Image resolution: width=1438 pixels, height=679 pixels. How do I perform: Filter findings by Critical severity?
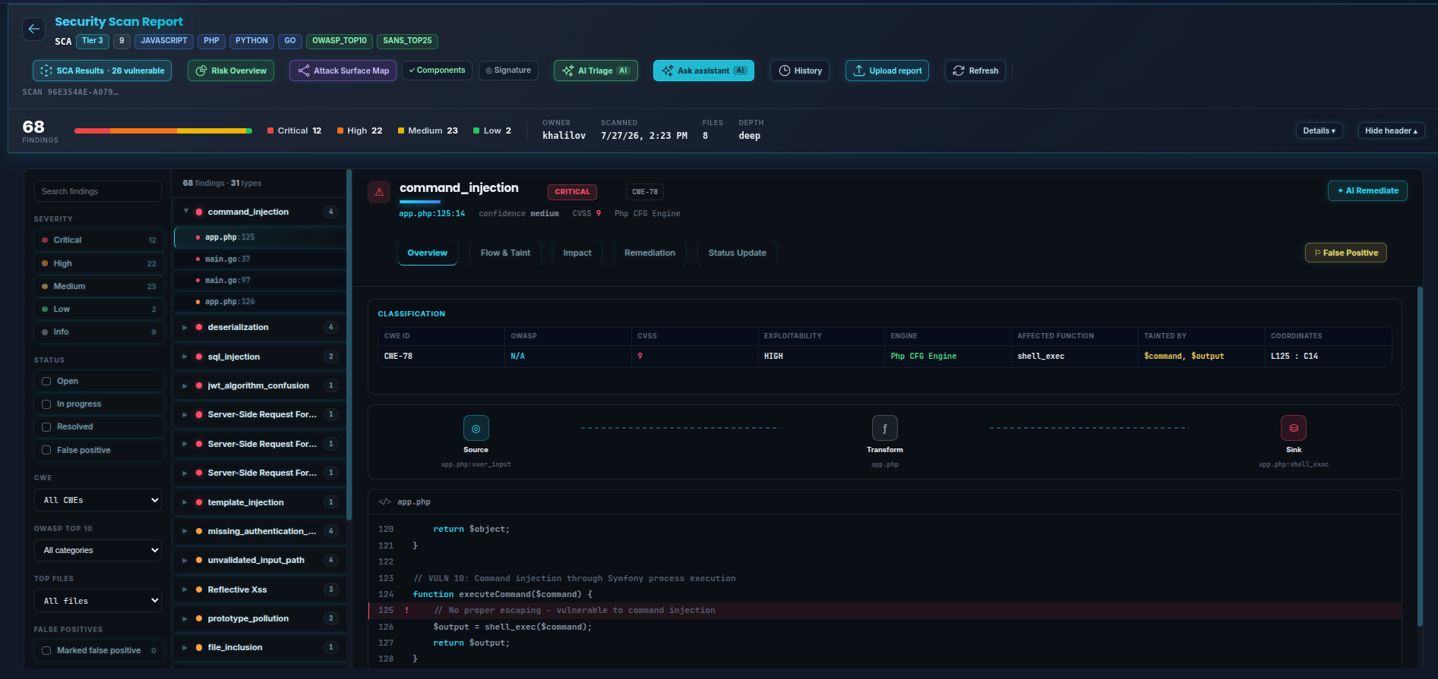pyautogui.click(x=99, y=240)
